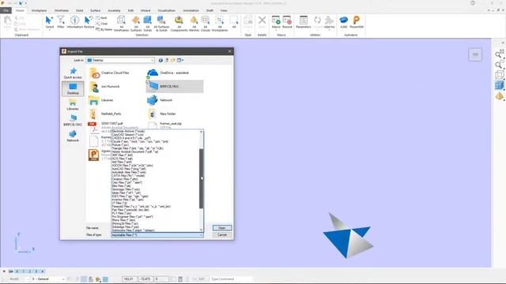506x284 pixels.
Task: Click the file type list scrollbar thumb
Action: pos(202,178)
